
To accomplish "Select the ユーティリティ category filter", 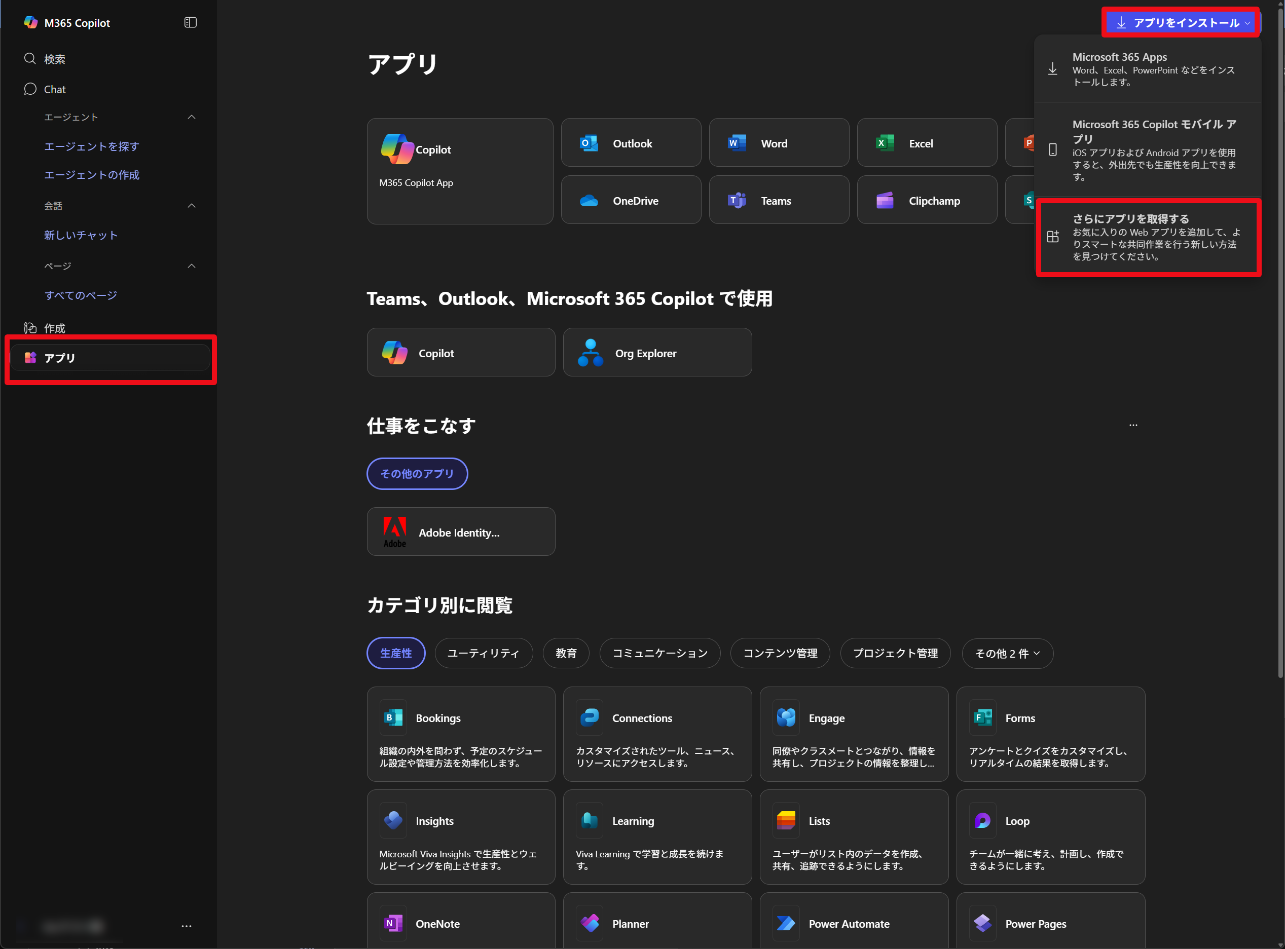I will 483,653.
